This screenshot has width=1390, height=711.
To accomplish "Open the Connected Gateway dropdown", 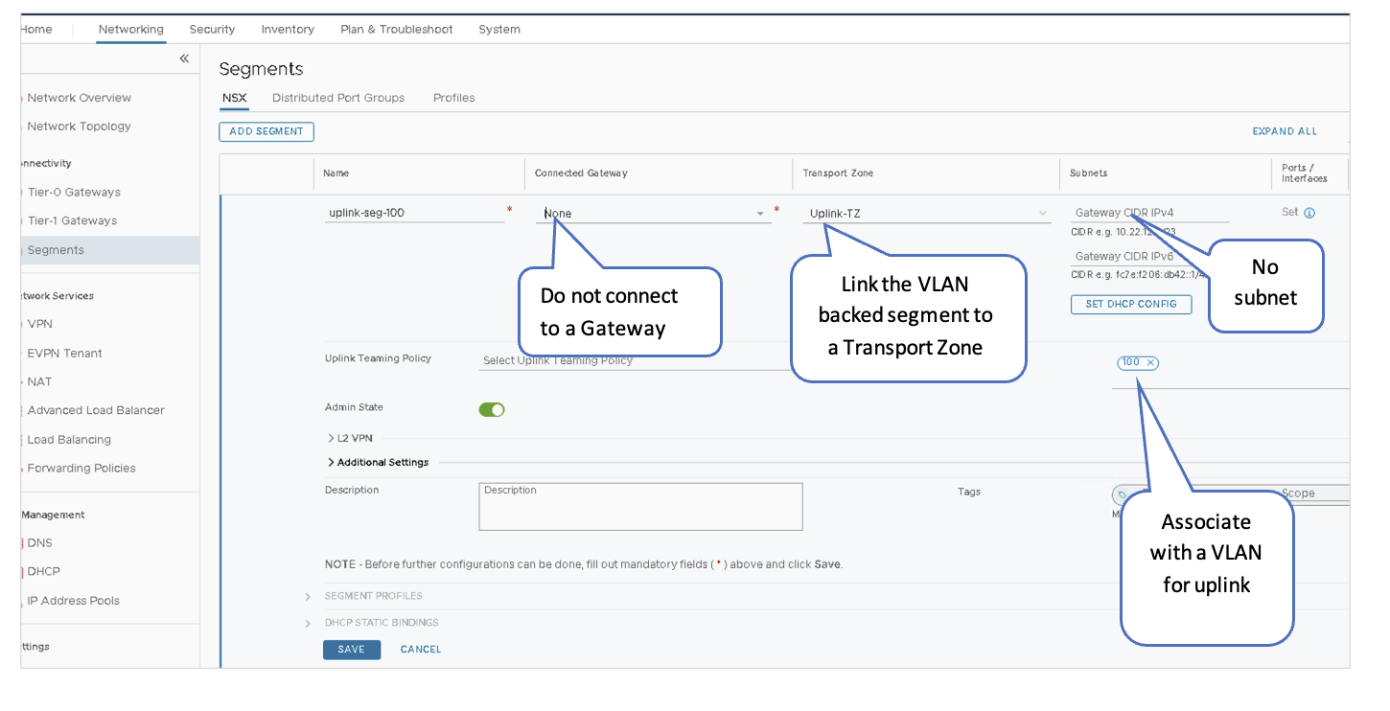I will coord(760,214).
